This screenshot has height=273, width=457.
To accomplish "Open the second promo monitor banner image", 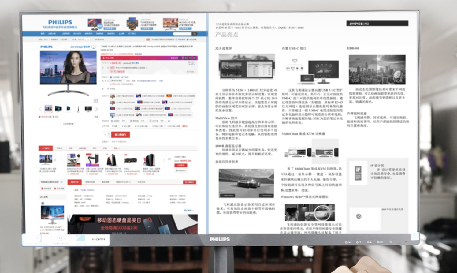I will (132, 24).
